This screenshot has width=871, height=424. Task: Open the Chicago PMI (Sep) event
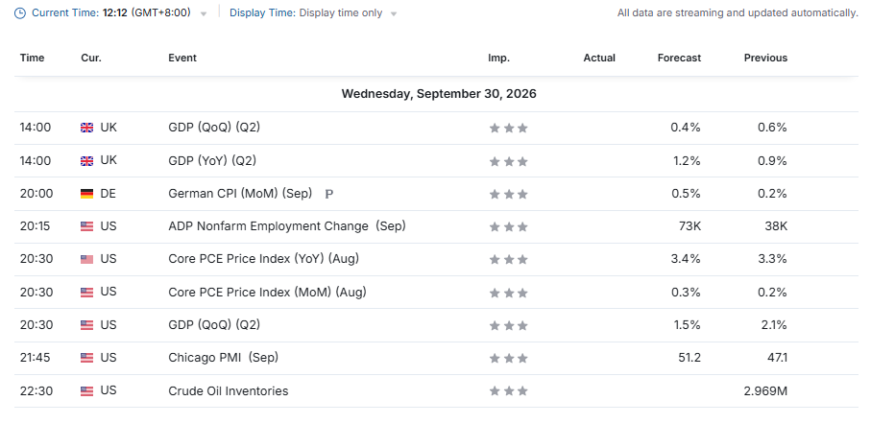(x=224, y=358)
